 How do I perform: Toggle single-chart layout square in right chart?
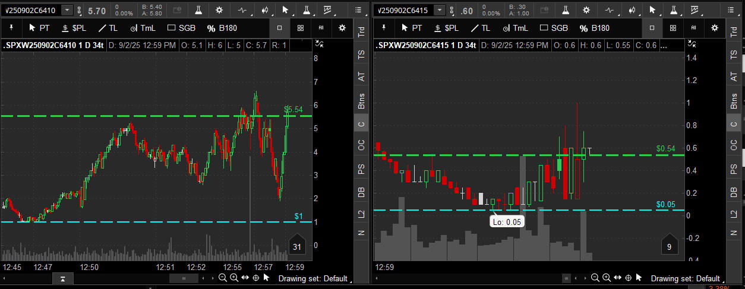652,28
